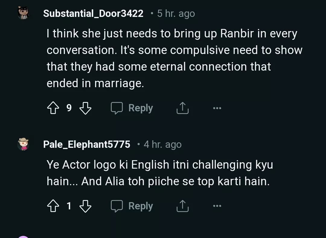Click Pale_Elephant5775's avatar image
326x238 pixels.
coord(23,144)
